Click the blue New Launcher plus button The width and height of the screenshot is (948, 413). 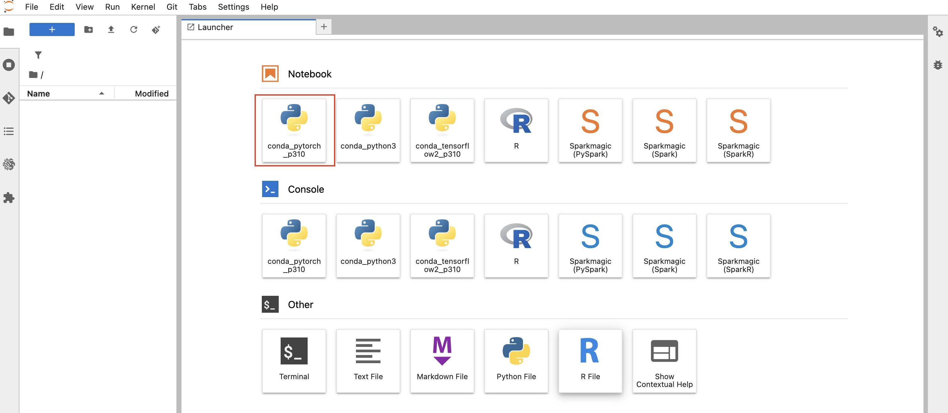(52, 29)
